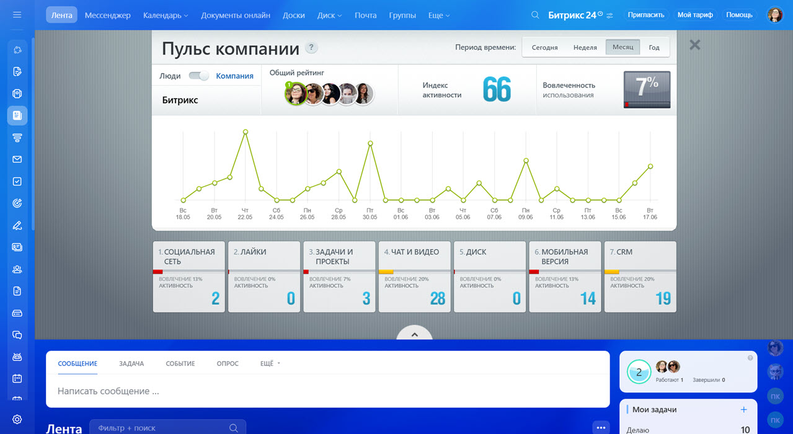Select the Год time period
Screen dimensions: 793x434
654,47
